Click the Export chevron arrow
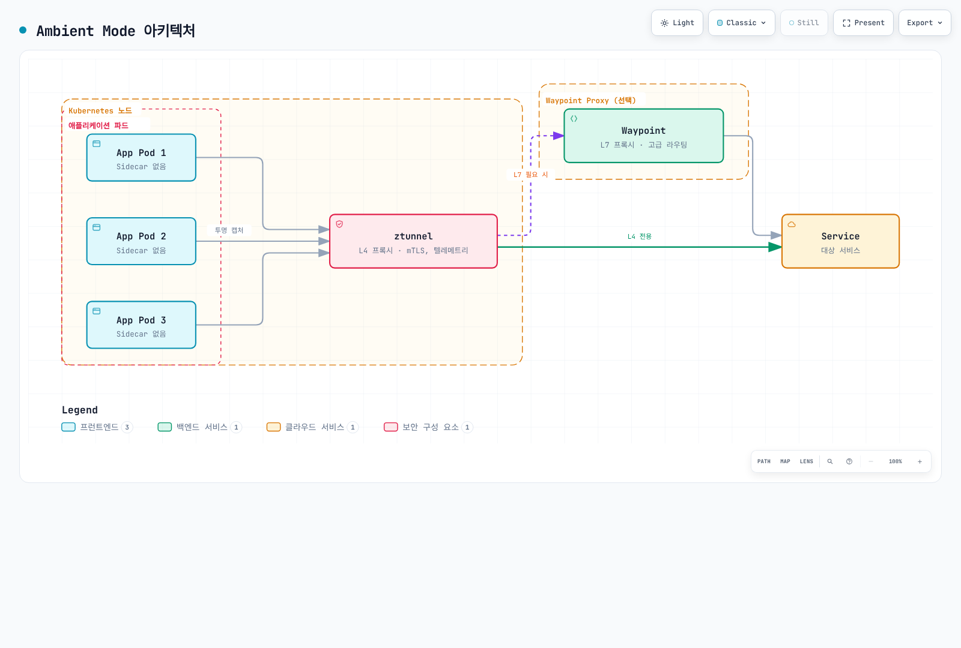The width and height of the screenshot is (961, 648). 940,23
